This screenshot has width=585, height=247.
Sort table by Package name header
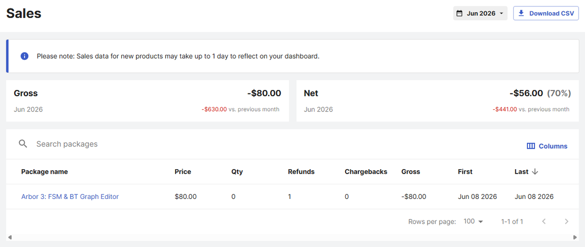click(x=44, y=172)
